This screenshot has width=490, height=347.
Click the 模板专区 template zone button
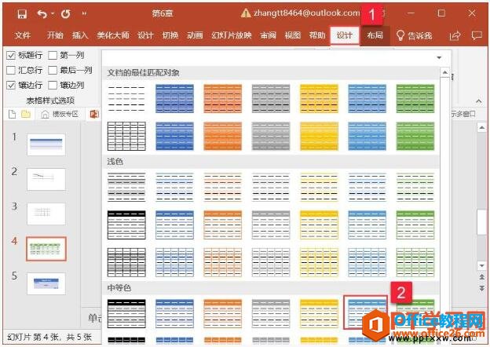[x=60, y=114]
